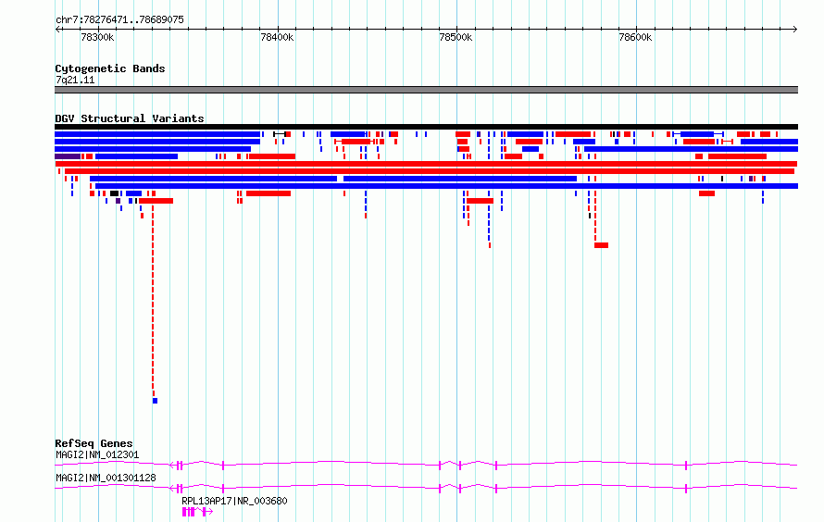Viewport: 824px width, 522px height.
Task: Click the 78400k ruler label
Action: [x=277, y=37]
